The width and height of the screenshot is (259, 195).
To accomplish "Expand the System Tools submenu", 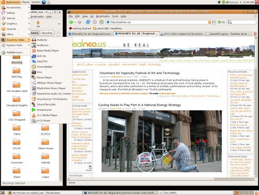I will coord(16,45).
